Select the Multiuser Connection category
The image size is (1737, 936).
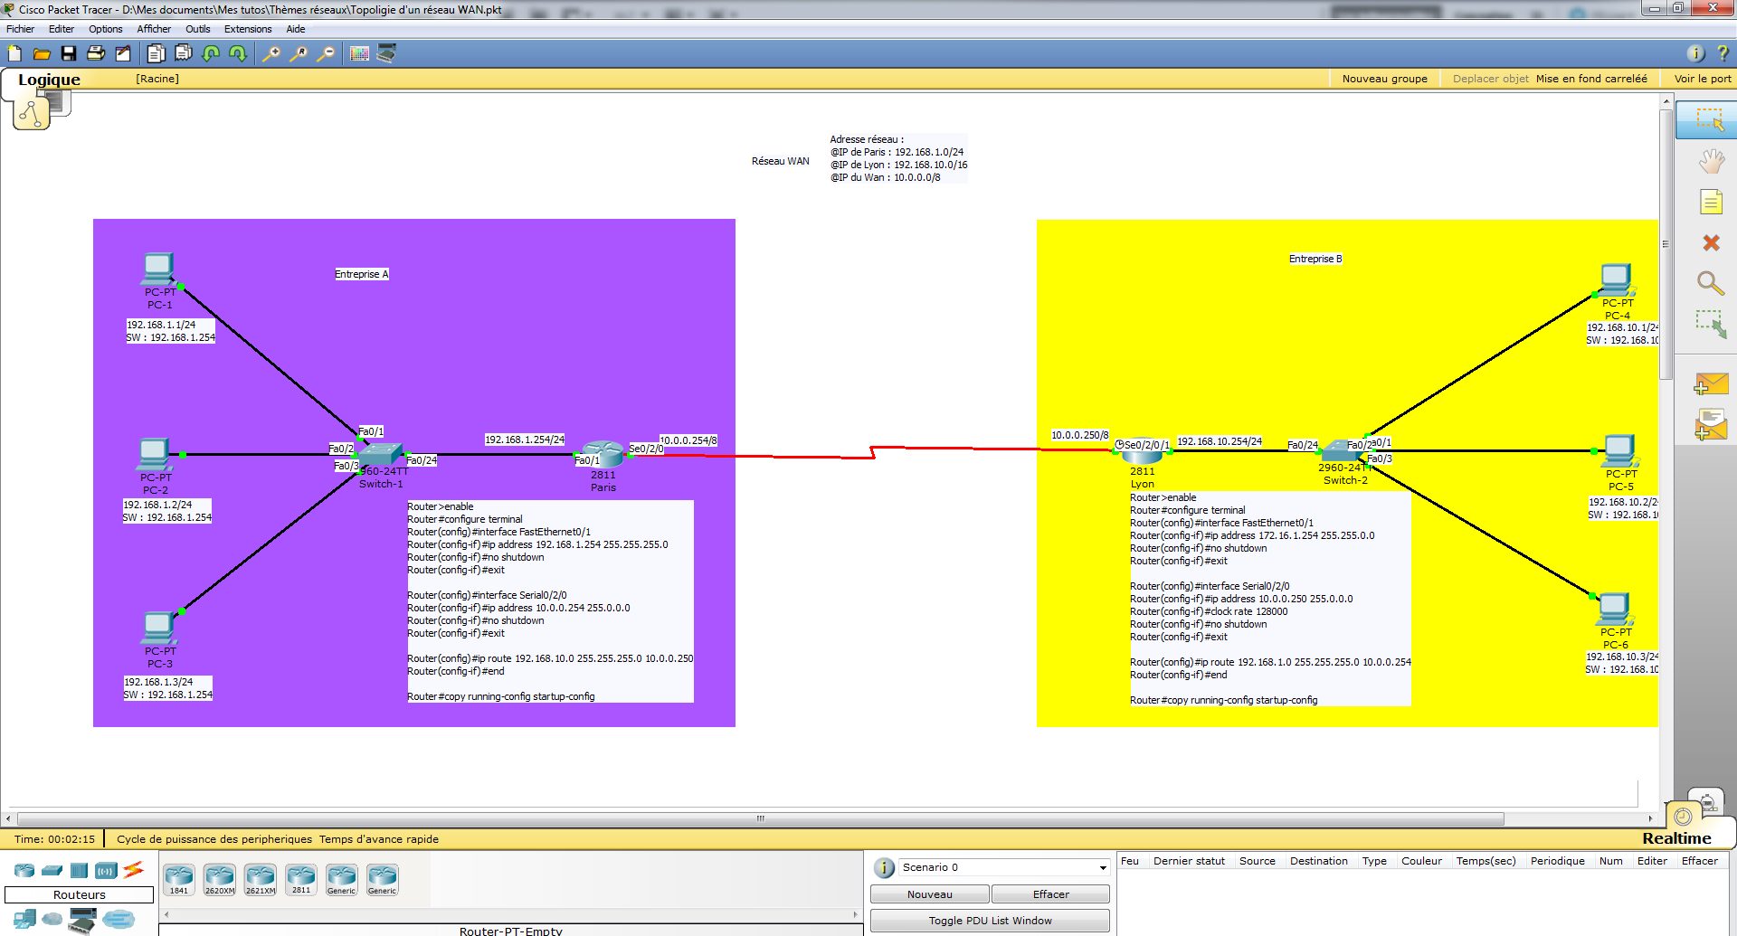coord(119,920)
